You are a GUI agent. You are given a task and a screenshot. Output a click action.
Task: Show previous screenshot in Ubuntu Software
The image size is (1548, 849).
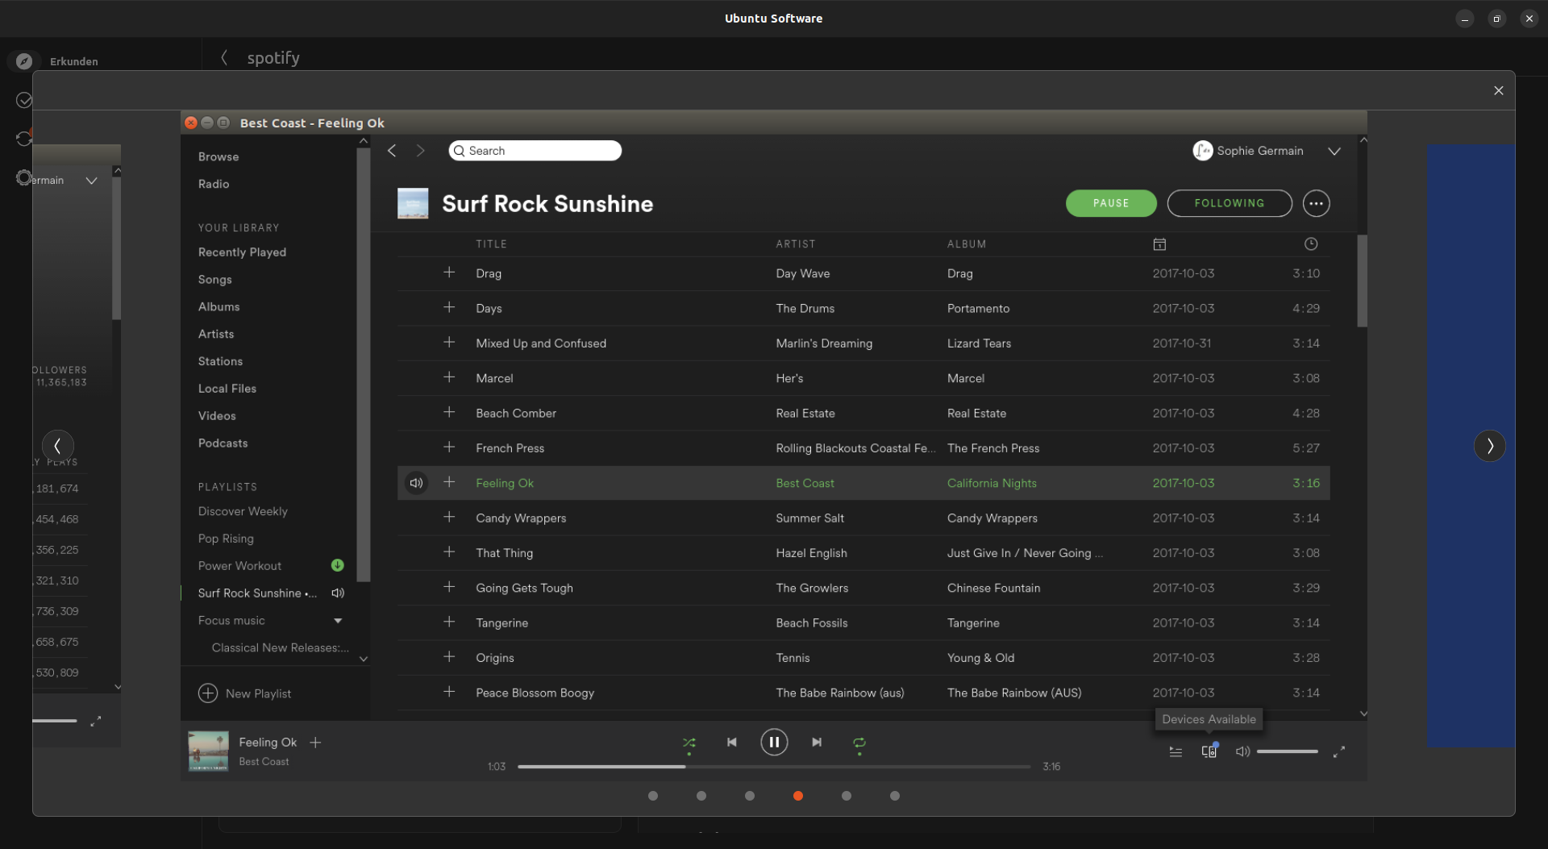(57, 445)
